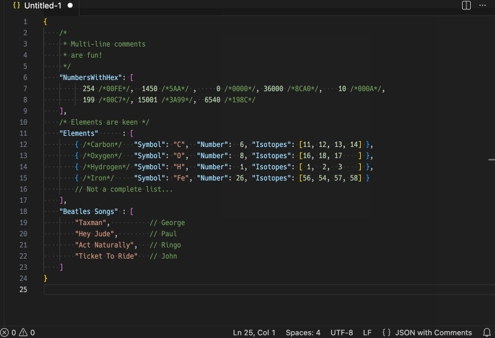Click the /* Elements are keen */ comment

coord(104,122)
